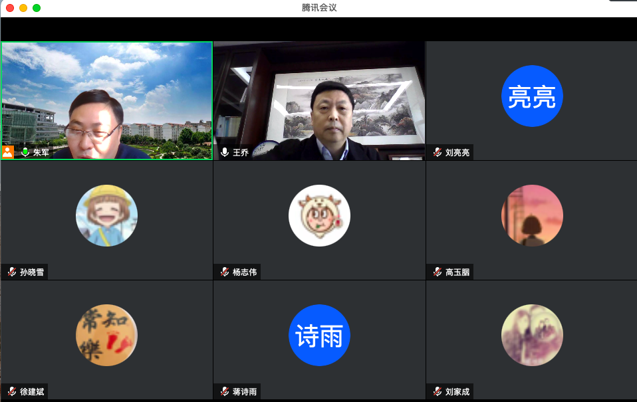Image resolution: width=637 pixels, height=402 pixels.
Task: Select the blue 诗雨 avatar circle
Action: coord(319,336)
